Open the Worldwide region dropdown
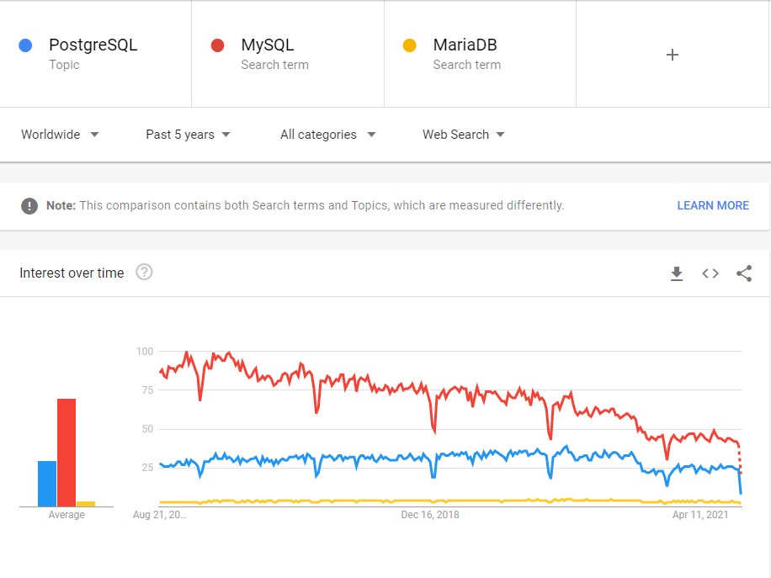This screenshot has width=771, height=578. coord(60,135)
